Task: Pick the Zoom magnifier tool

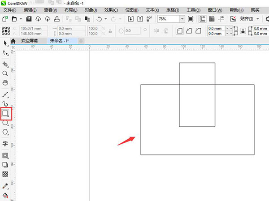Action: tap(5, 73)
